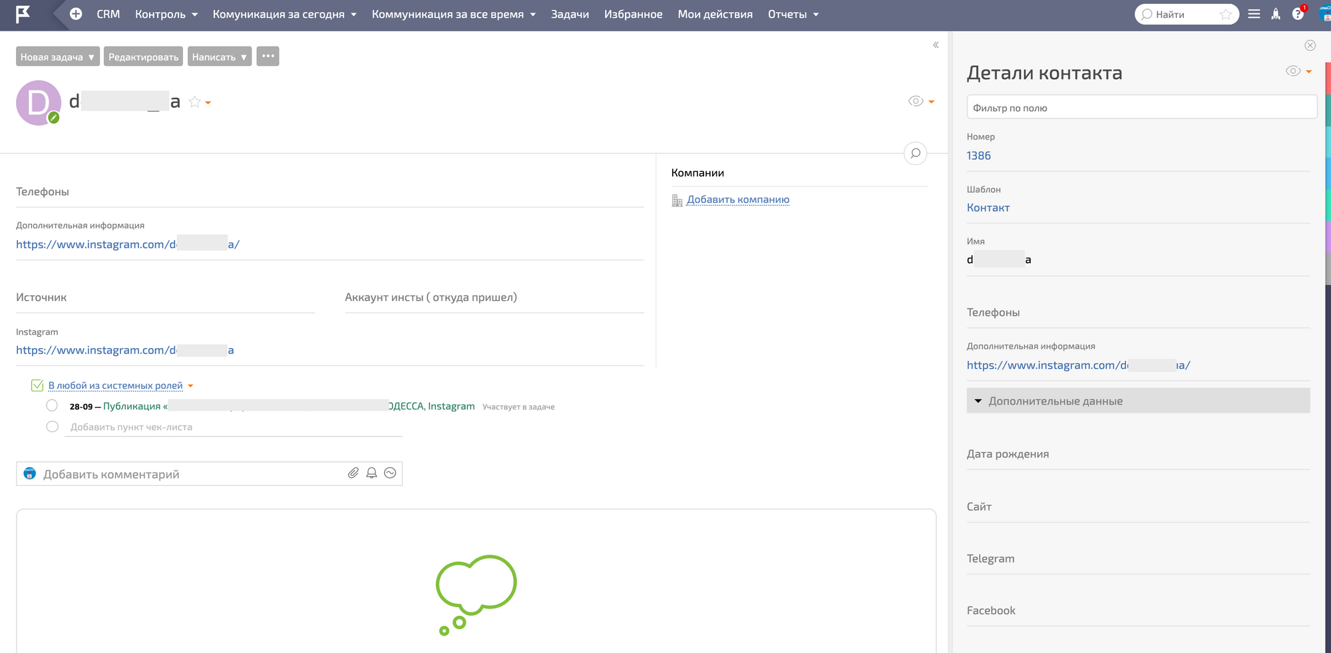Expand the Новая задача dropdown button

(57, 57)
